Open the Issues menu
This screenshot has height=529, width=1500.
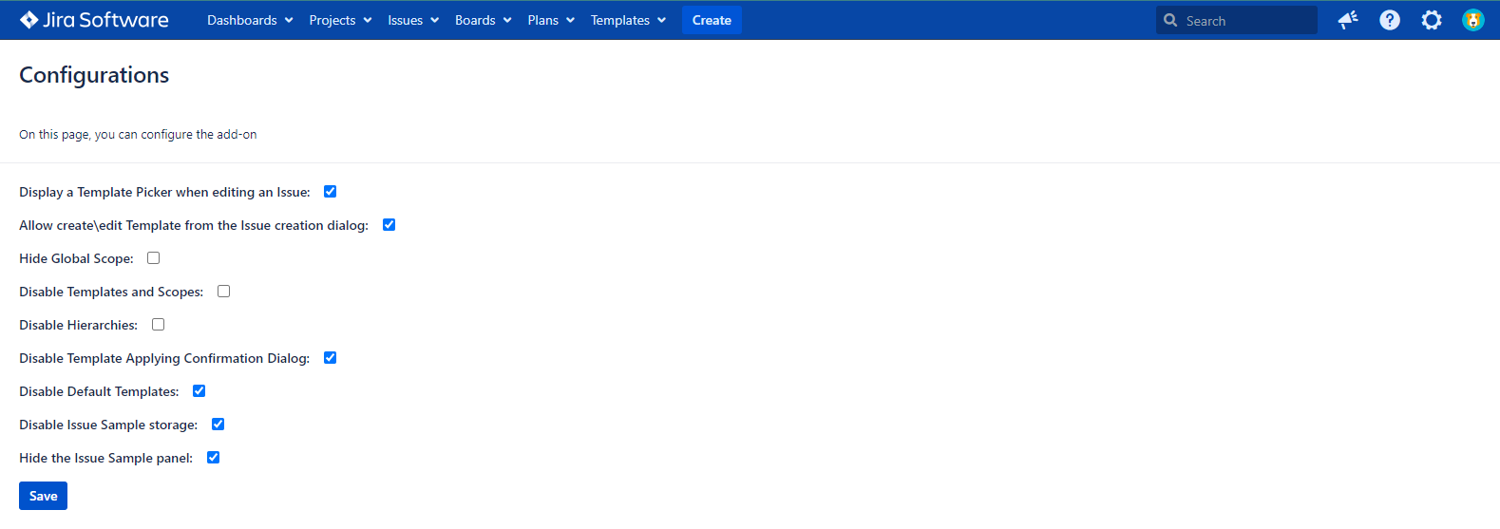[413, 20]
